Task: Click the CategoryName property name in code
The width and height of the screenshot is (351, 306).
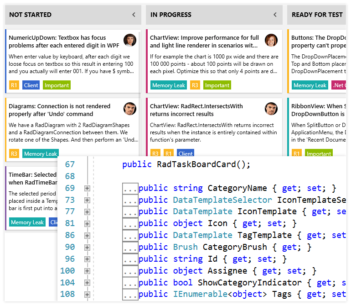Action: tap(237, 188)
